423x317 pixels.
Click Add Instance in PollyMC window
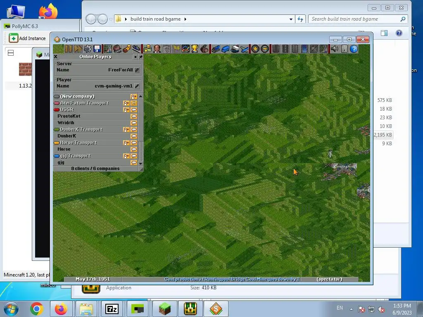27,38
